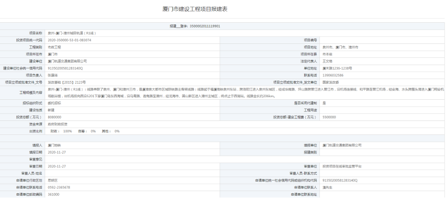This screenshot has height=198, width=448.
Task: Click the registration number 3500002011119901
Action: [x=205, y=26]
